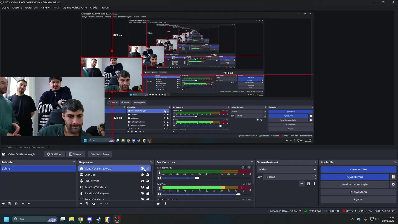Adjust Masaüstü Ses volume slider

196,178
